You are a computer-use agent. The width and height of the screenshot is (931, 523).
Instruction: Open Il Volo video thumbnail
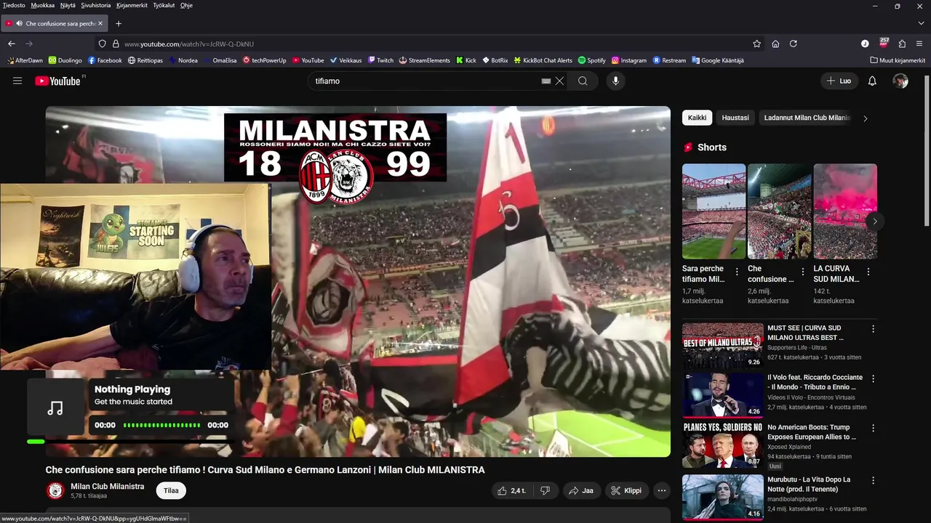pyautogui.click(x=722, y=395)
